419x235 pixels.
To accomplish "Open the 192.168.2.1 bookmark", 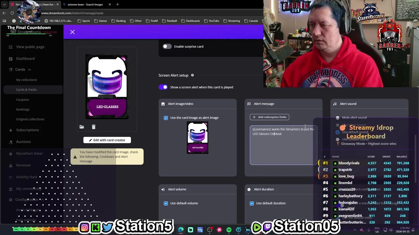I will (x=58, y=21).
